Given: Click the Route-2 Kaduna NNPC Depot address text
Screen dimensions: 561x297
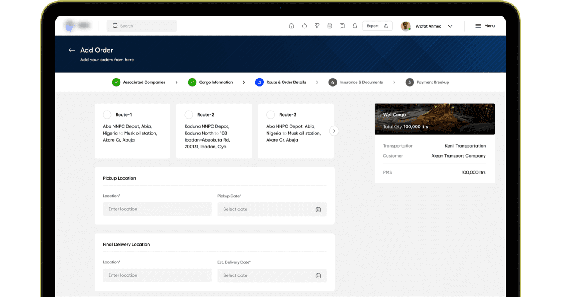Looking at the screenshot, I should click(207, 136).
